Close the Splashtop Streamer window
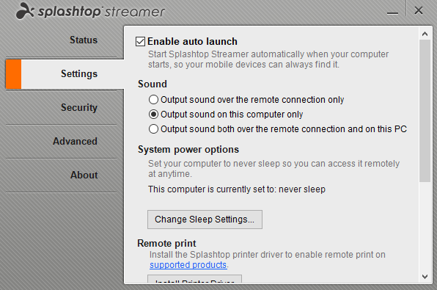437x290 pixels. (419, 10)
